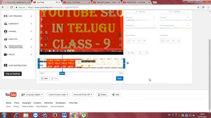This screenshot has width=211, height=118.
Task: Click the timeline help question mark icon
Action: click(128, 63)
